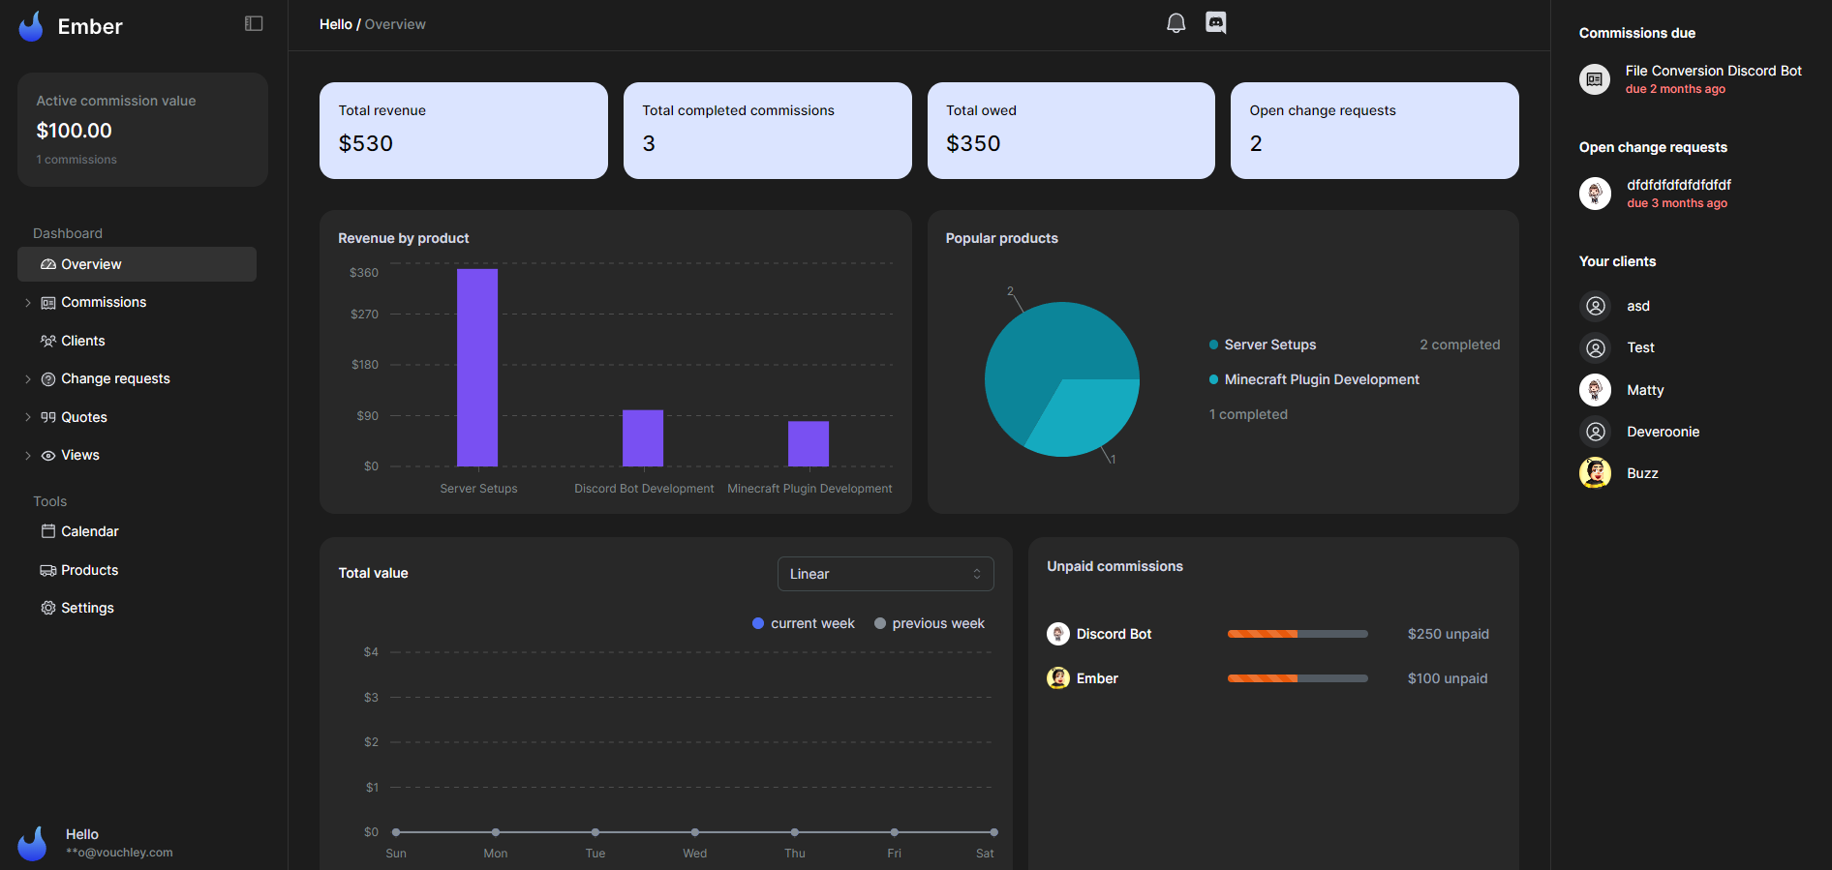Viewport: 1832px width, 870px height.
Task: Click Discord Bot unpaid progress bar
Action: (1297, 634)
